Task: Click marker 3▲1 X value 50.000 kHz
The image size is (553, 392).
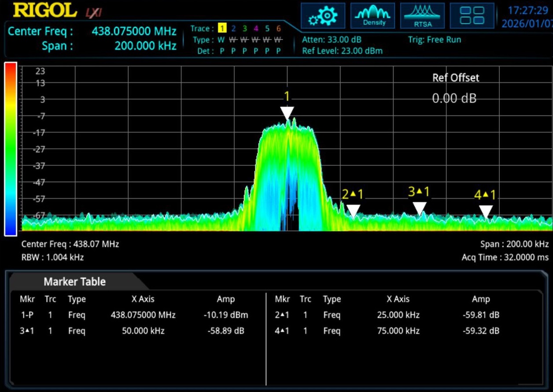Action: [143, 331]
